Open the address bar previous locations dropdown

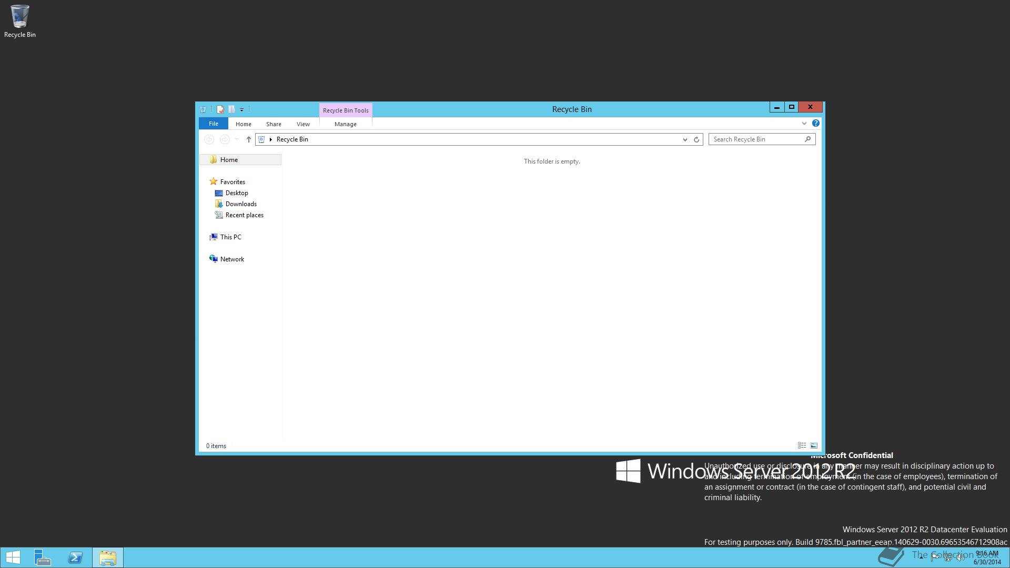point(685,139)
